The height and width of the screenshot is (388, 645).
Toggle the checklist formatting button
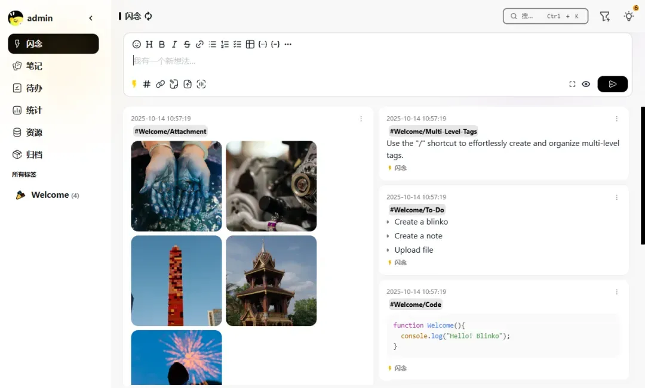pos(237,44)
